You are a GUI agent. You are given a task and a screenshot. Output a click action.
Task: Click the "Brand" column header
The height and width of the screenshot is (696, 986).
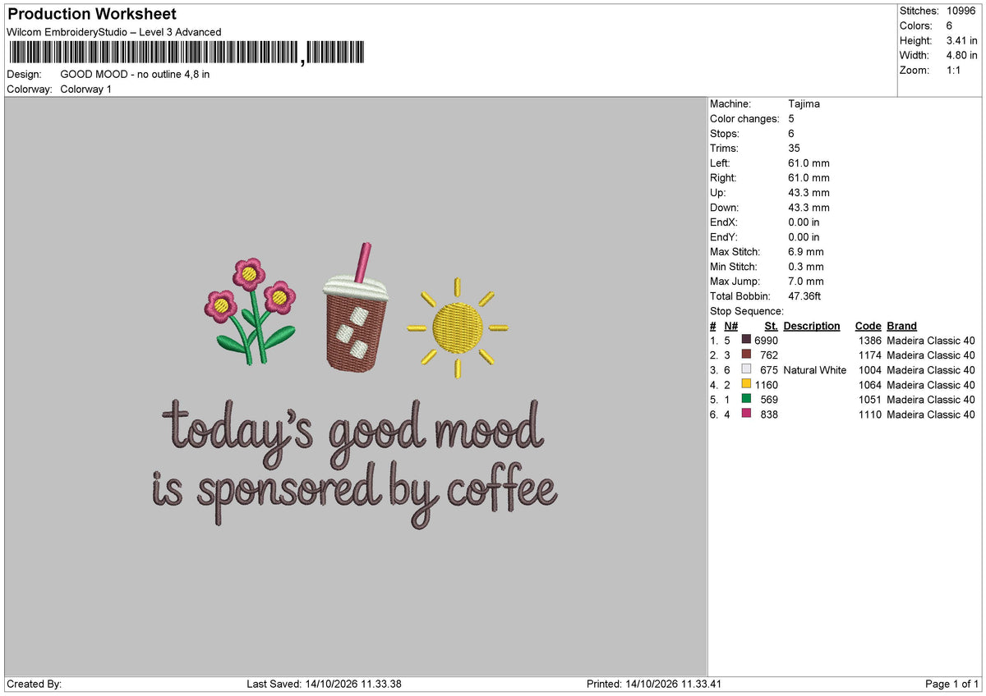[x=901, y=325]
